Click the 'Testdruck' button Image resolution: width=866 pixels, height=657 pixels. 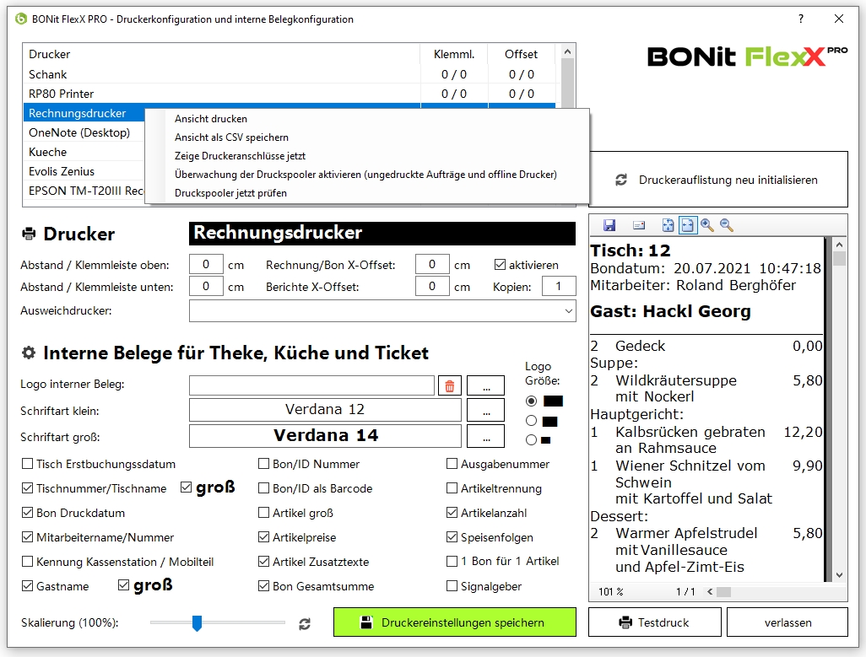[x=654, y=622]
